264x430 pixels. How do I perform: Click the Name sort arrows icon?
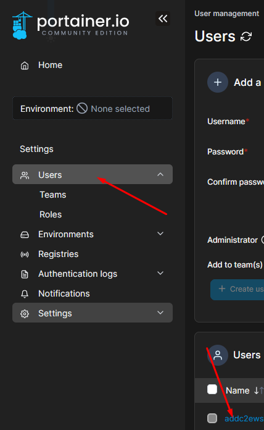[258, 390]
